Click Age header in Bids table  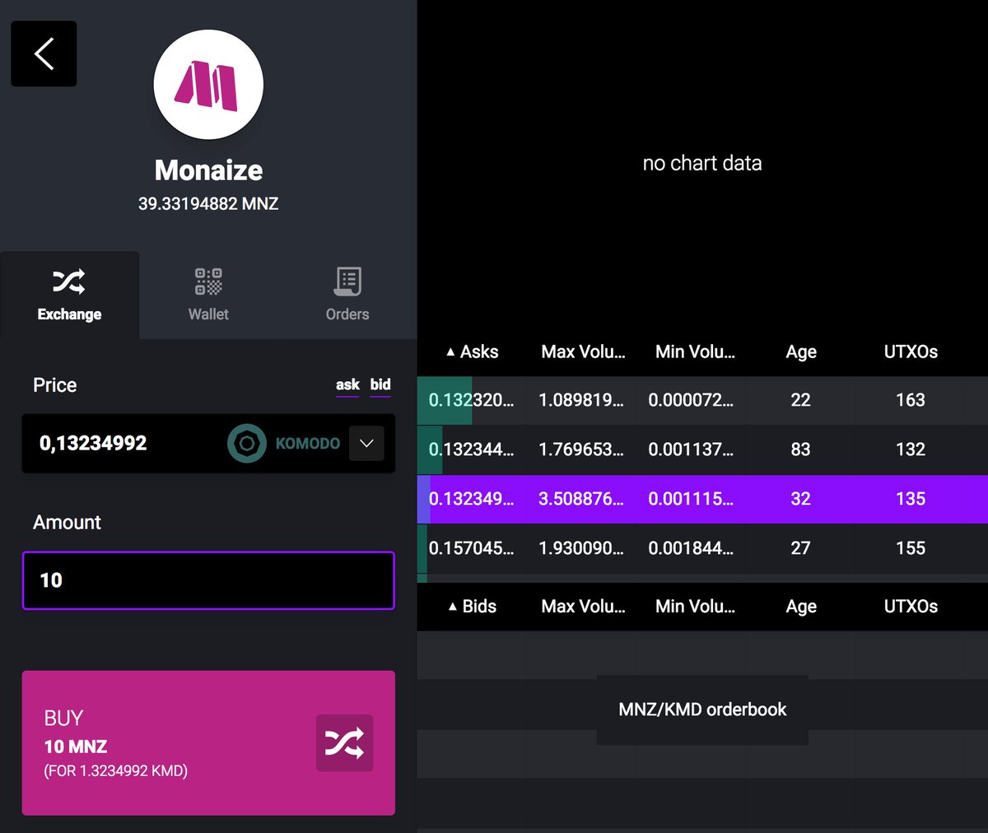(x=801, y=607)
